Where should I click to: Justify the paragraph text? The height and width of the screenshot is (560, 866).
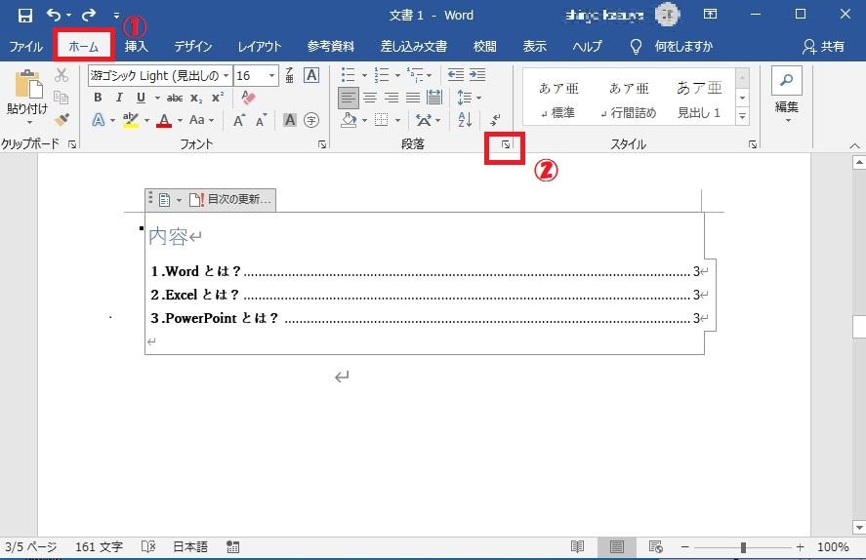tap(413, 98)
